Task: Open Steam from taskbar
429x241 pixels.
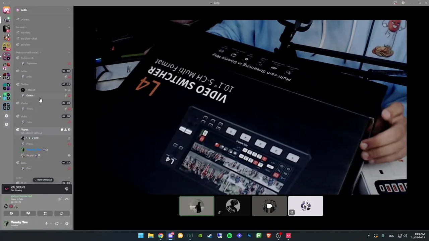Action: pyautogui.click(x=210, y=236)
